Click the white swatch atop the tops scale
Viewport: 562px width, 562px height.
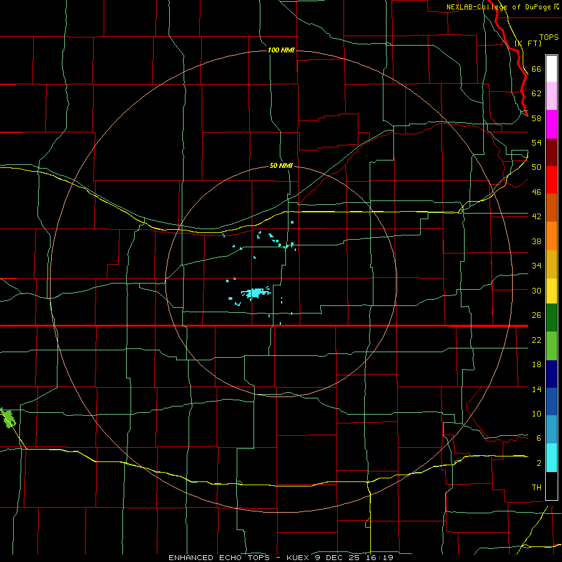coord(551,69)
